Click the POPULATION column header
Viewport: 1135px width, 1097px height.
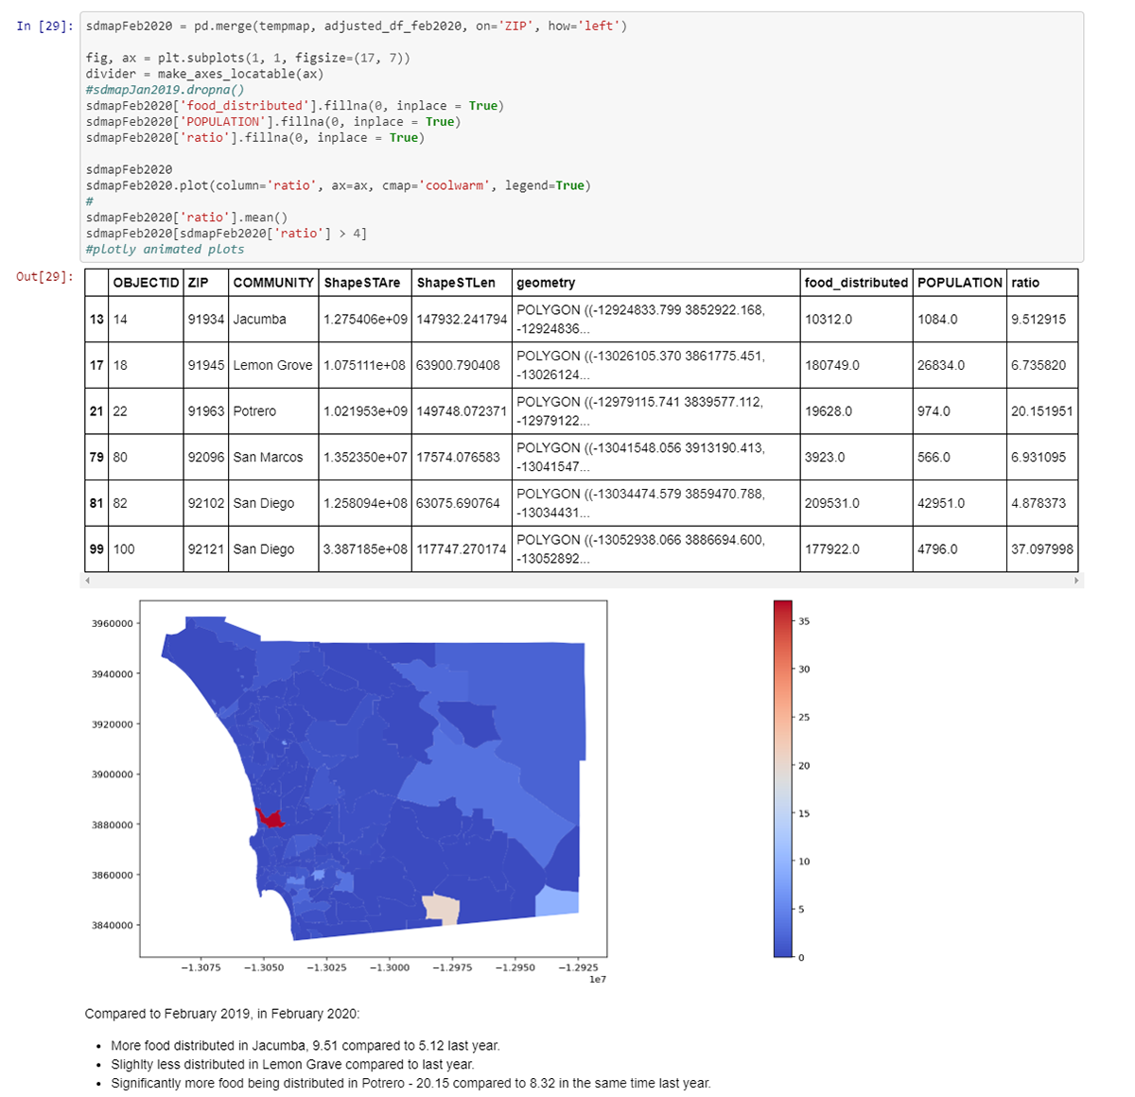click(959, 282)
